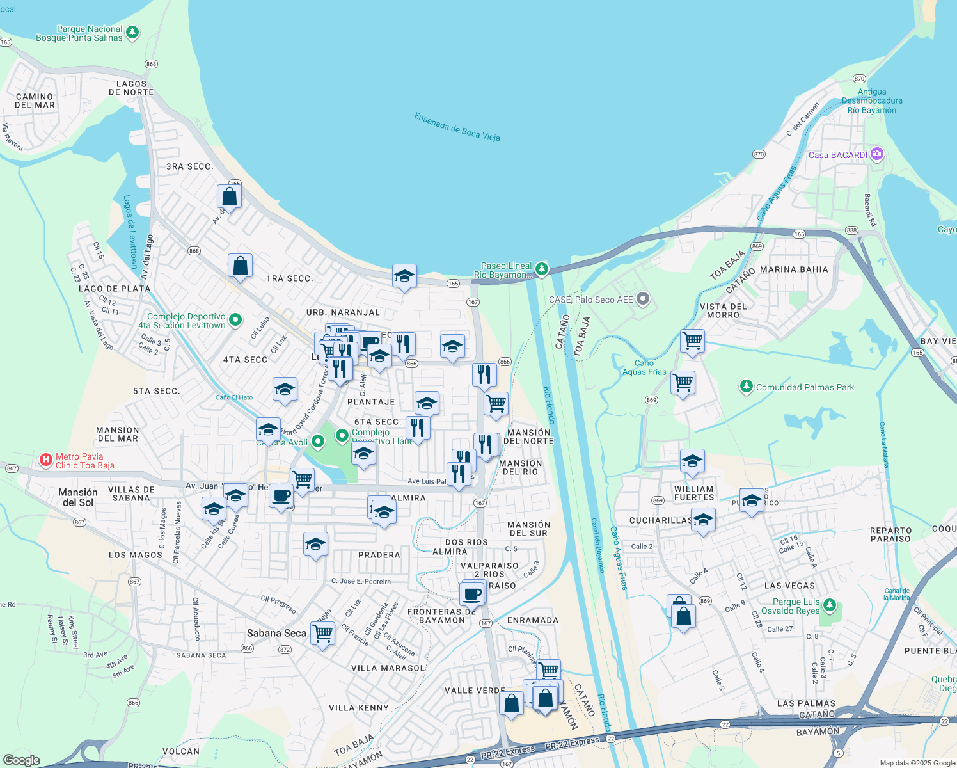This screenshot has height=768, width=957.
Task: Click the 870 route shield near Antigua Desembocadura
Action: (x=858, y=79)
